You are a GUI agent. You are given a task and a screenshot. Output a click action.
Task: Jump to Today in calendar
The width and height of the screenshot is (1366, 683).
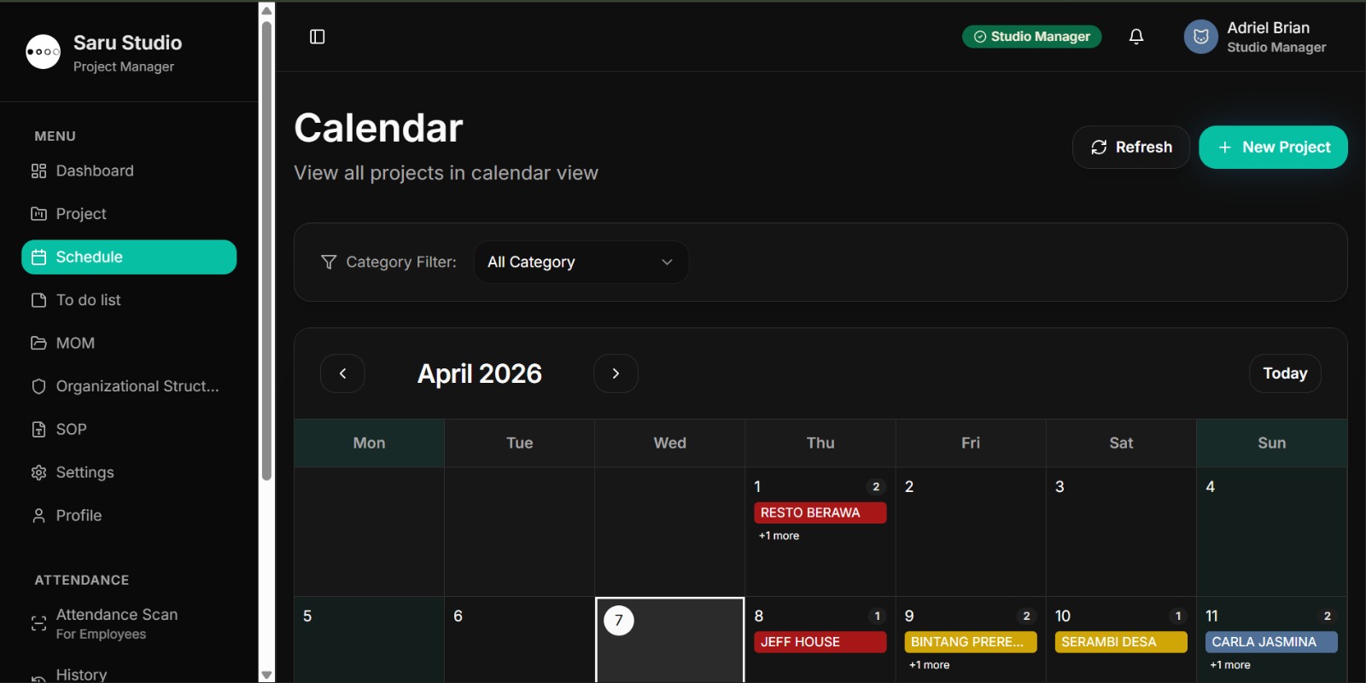coord(1285,373)
